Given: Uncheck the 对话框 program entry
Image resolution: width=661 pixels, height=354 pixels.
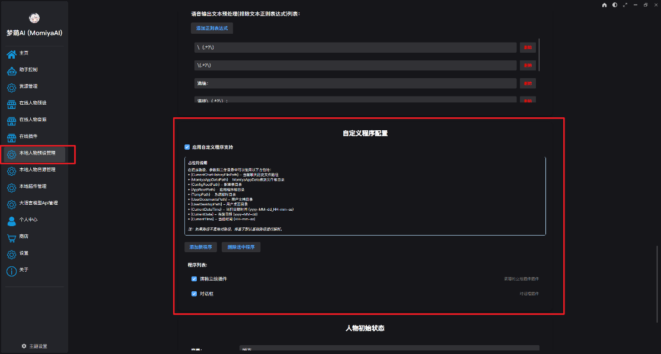Looking at the screenshot, I should (193, 294).
